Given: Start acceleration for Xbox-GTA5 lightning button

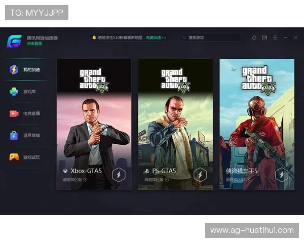Looking at the screenshot, I should click(x=119, y=175).
